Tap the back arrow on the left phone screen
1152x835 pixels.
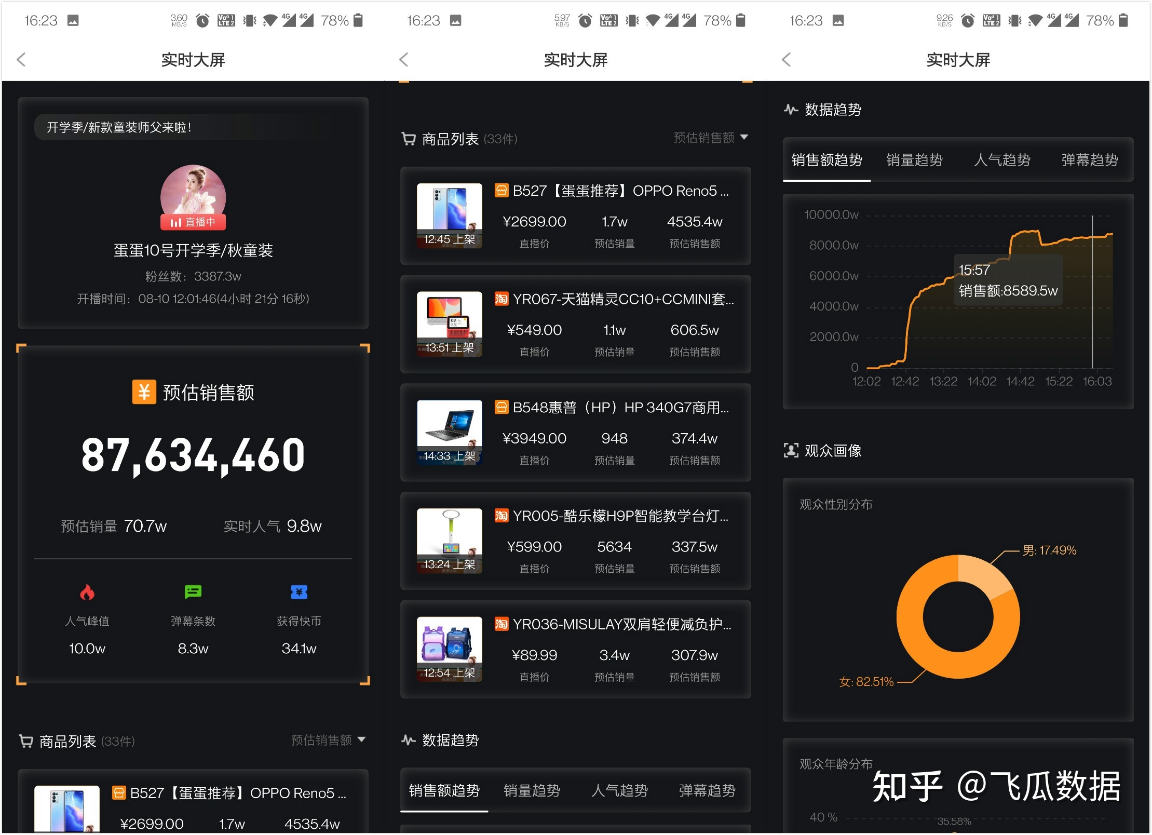point(21,60)
